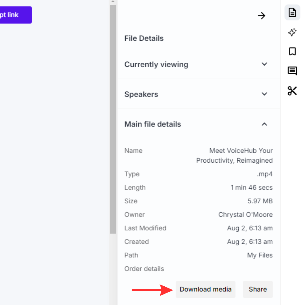Click the Last Modified date value
This screenshot has height=305, width=305.
click(x=250, y=228)
